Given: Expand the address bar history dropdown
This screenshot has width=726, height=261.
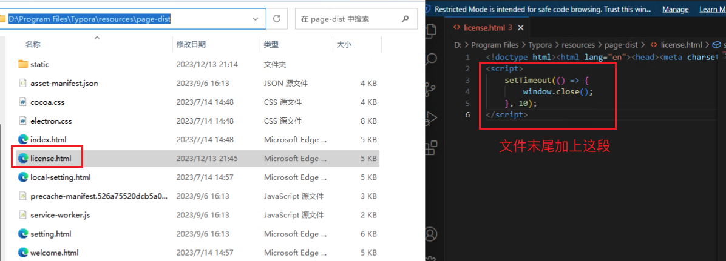Looking at the screenshot, I should click(x=256, y=19).
